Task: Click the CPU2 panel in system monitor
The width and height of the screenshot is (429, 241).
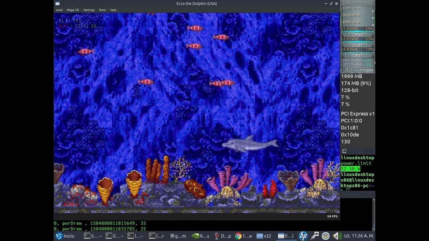Action: coord(358,56)
